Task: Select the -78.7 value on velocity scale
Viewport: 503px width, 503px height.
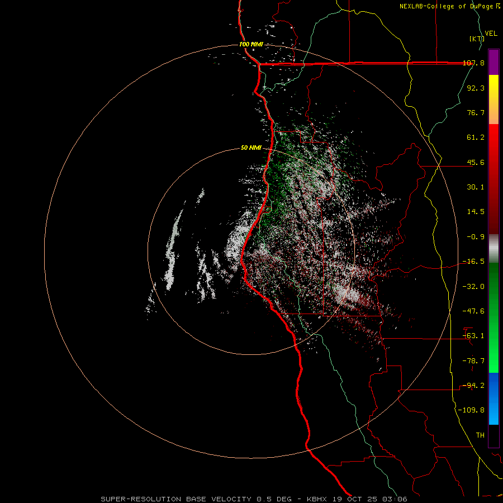Action: click(x=473, y=361)
